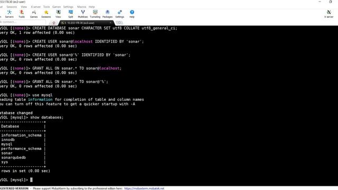Screen dimensions: 338x190
Task: Open the Packages toolbar icon
Action: coord(107,14)
